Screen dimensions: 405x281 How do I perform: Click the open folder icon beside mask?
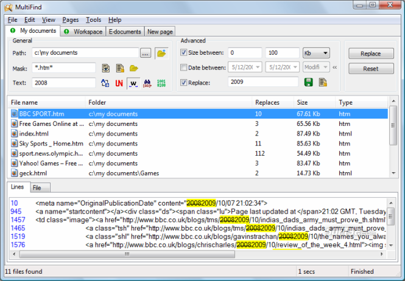133,68
